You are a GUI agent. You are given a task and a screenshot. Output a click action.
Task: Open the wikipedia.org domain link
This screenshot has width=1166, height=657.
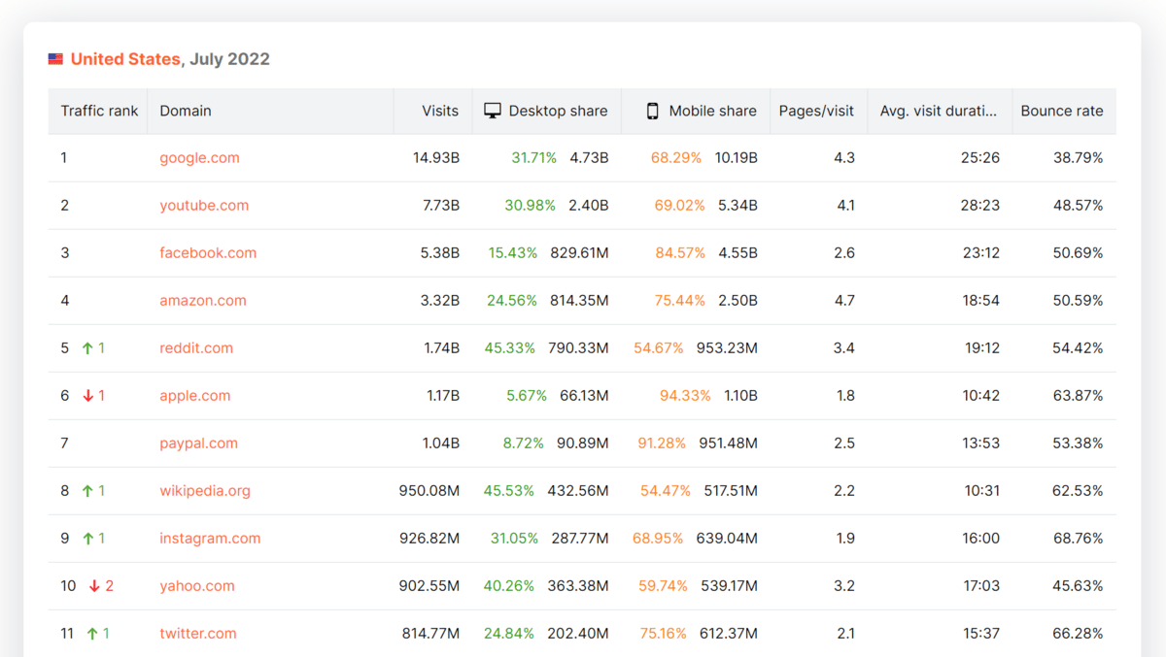(x=205, y=490)
